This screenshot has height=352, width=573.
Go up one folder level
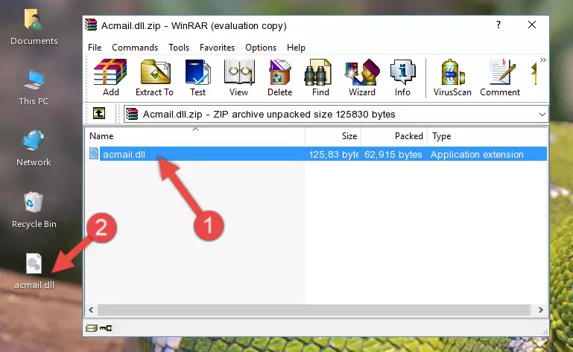click(x=99, y=114)
